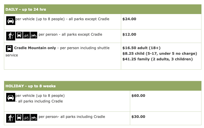
Task: Select the $24.00 daily vehicle price
Action: [x=129, y=19]
